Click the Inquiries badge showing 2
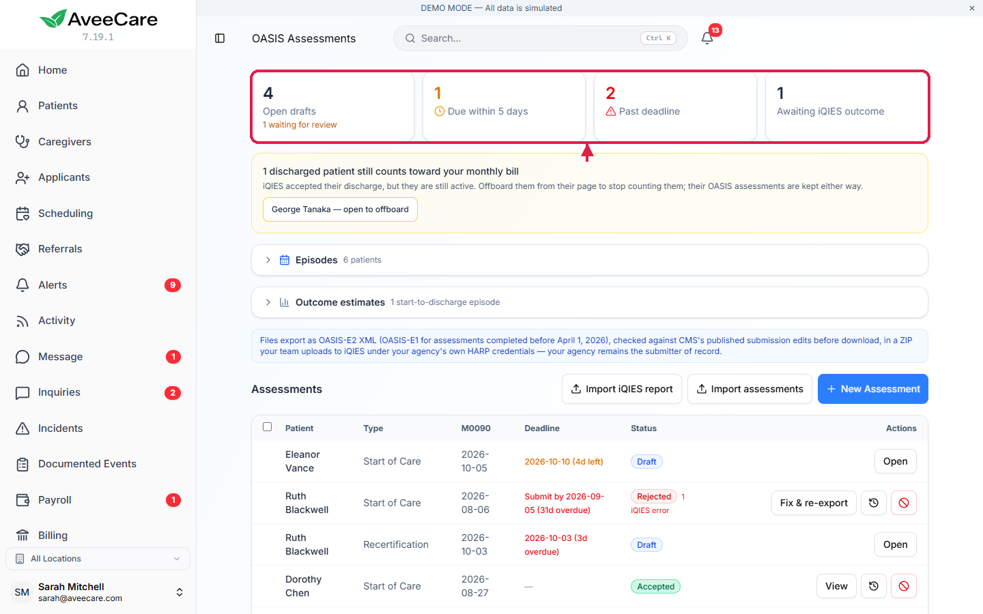 click(x=173, y=392)
